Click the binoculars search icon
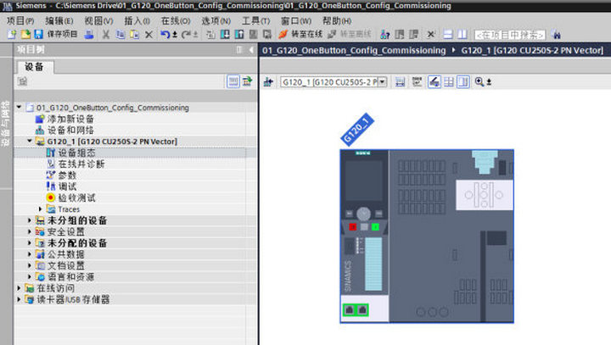Screen dimensions: 611x345 [x=557, y=35]
